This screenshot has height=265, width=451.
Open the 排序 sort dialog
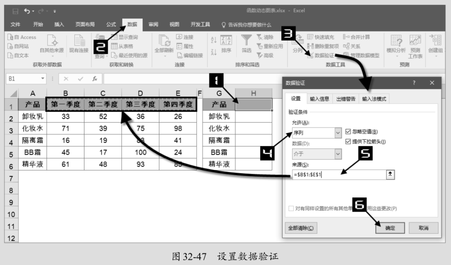[x=226, y=44]
